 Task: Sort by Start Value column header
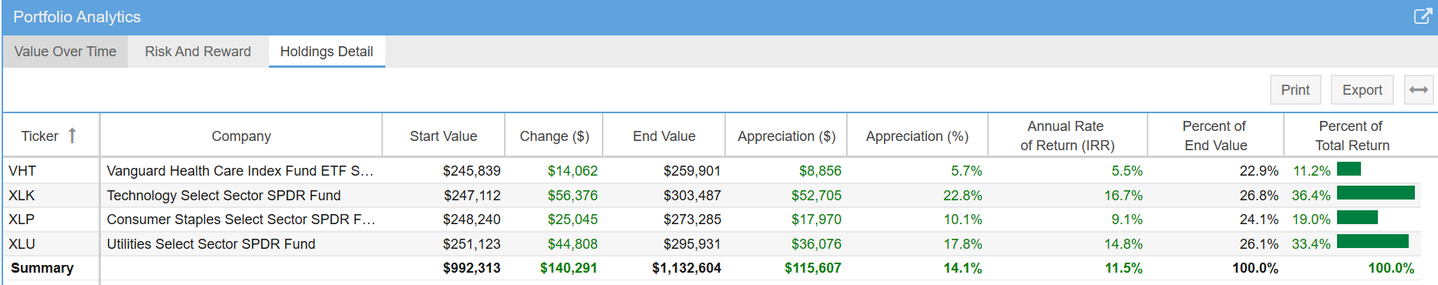click(443, 136)
